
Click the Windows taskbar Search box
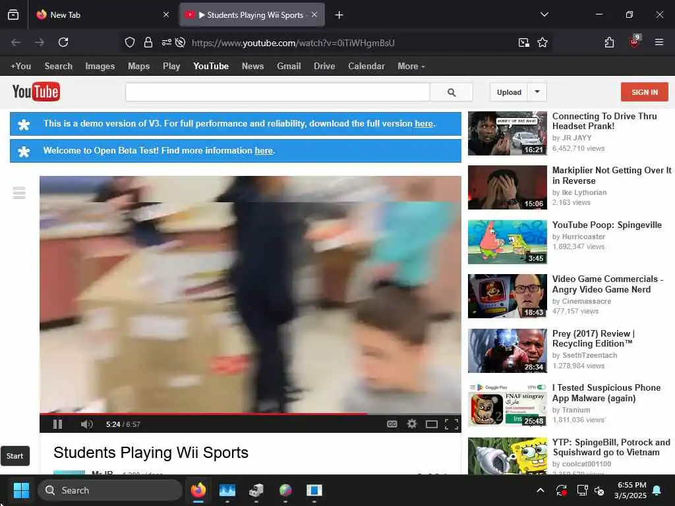110,490
